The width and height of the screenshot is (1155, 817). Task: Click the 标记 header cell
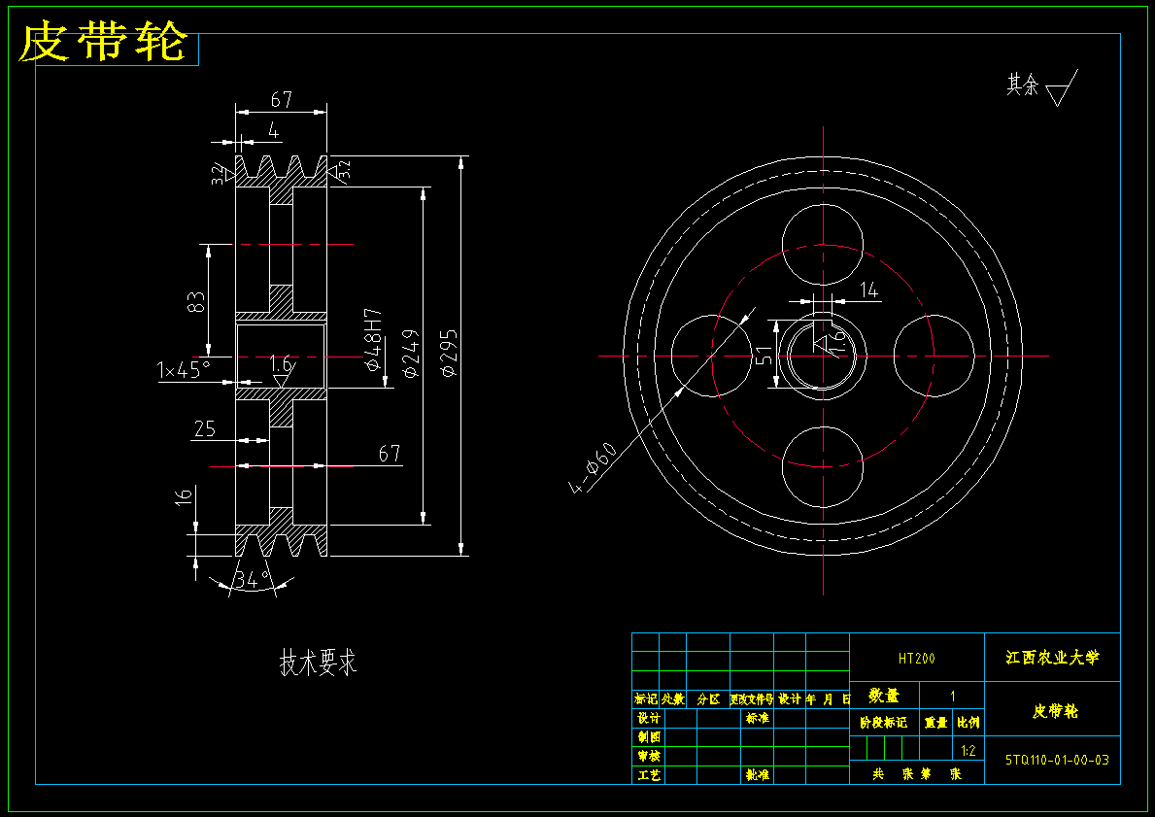(646, 698)
